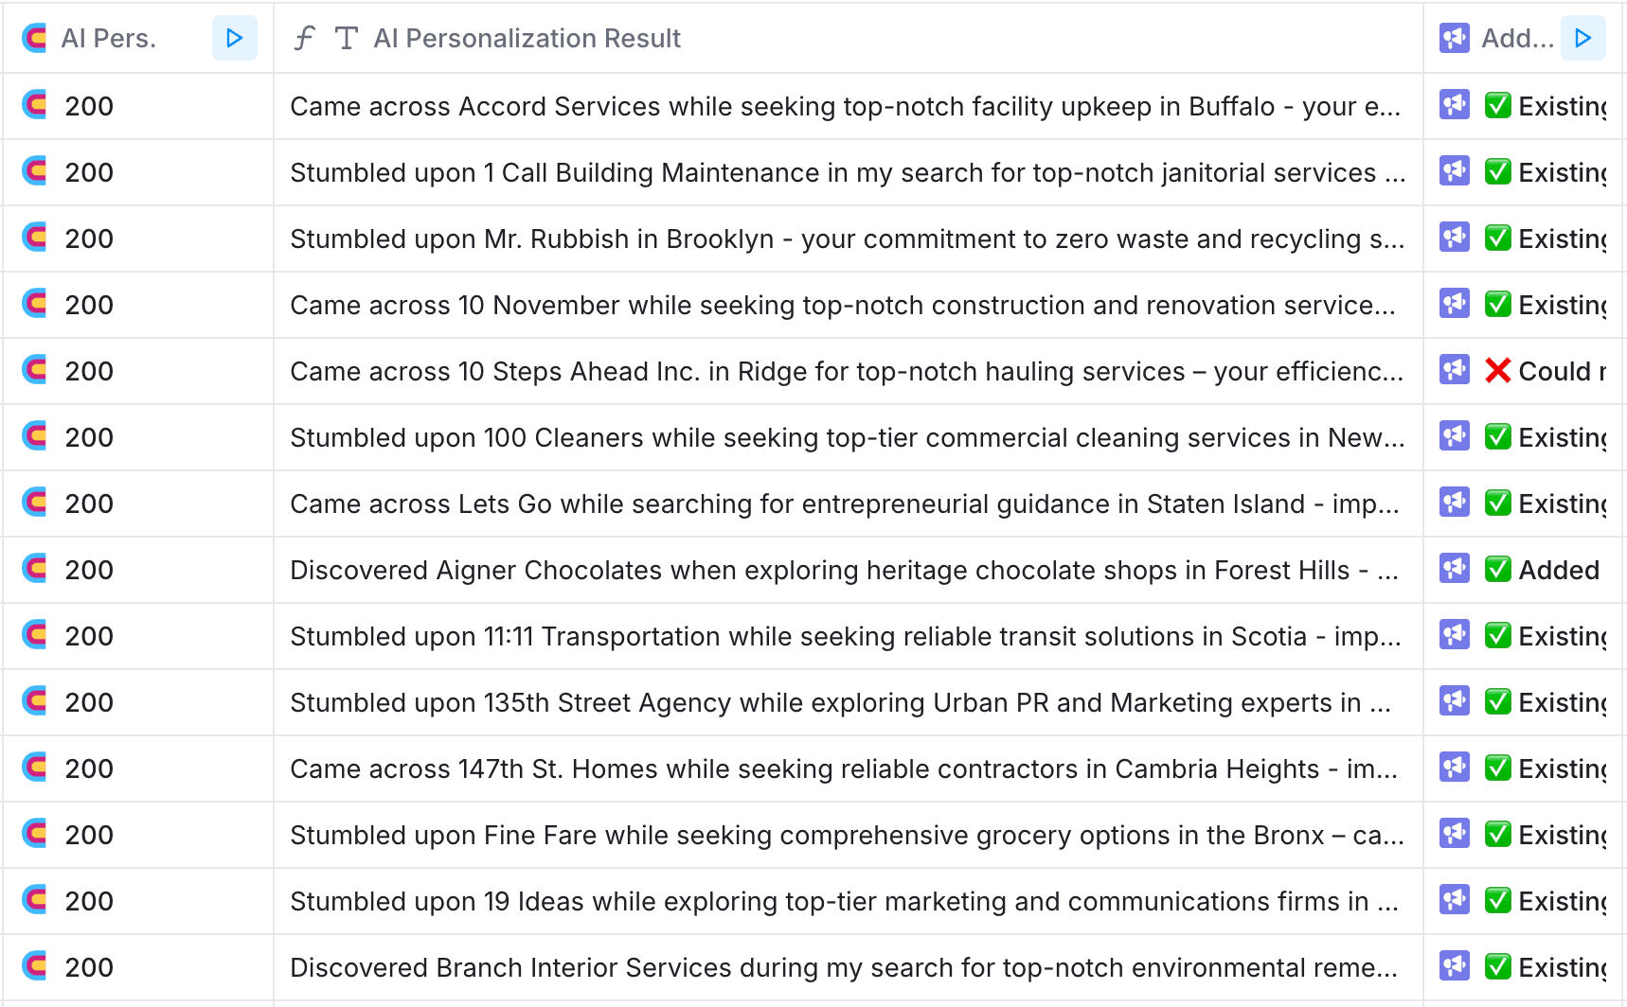Click the megaphone icon in the Add column header
Image resolution: width=1627 pixels, height=1007 pixels.
click(1454, 38)
